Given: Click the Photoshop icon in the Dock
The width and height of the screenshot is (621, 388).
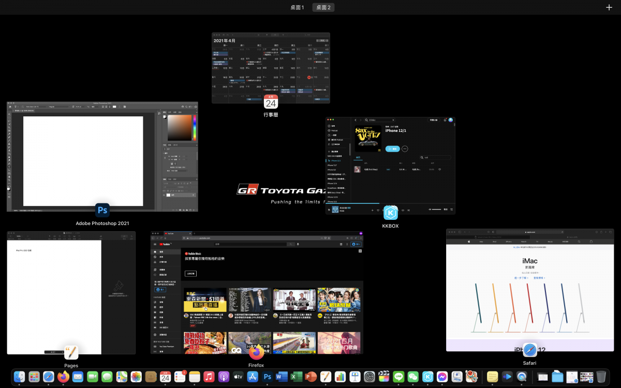Looking at the screenshot, I should [267, 377].
